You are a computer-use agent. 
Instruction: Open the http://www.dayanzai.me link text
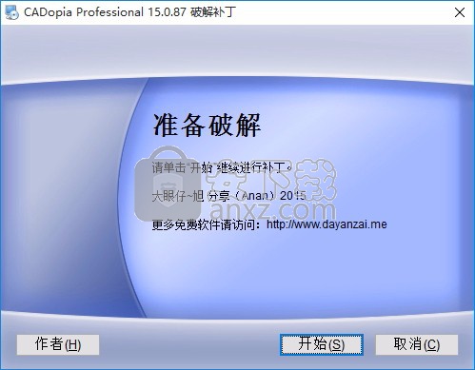coord(327,224)
